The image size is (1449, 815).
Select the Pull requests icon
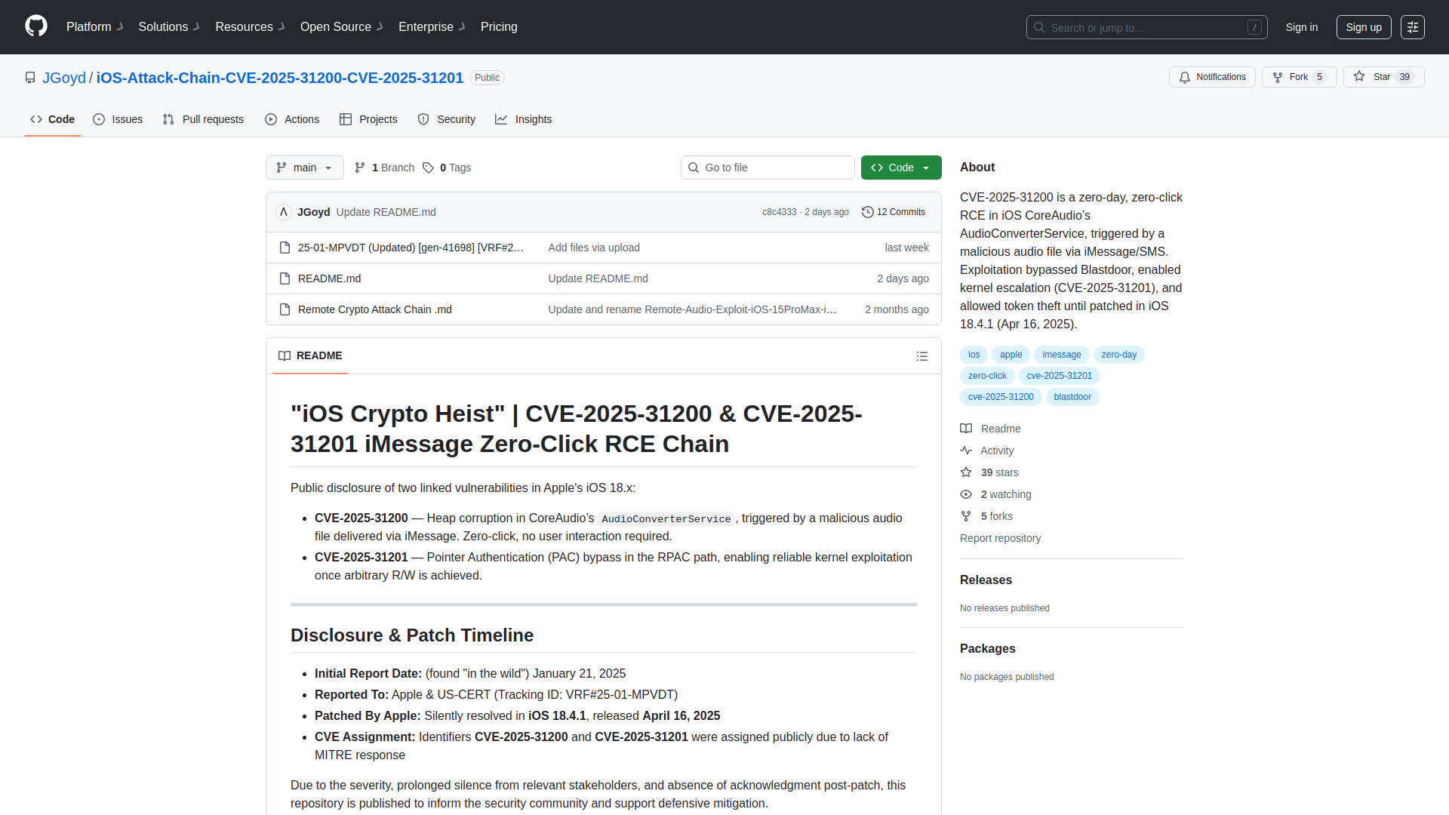(x=168, y=119)
